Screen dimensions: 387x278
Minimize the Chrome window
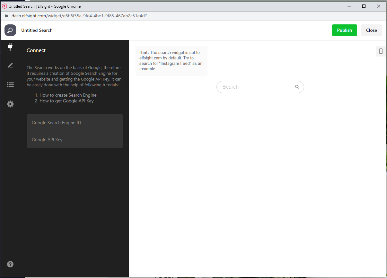pos(349,6)
